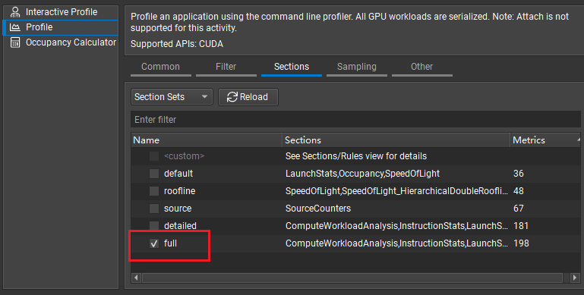Click the horizontal scrollbar left arrow
The width and height of the screenshot is (584, 295).
click(136, 278)
